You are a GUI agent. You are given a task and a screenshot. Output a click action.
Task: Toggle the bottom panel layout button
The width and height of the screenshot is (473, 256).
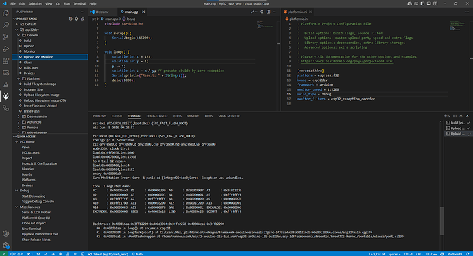point(428,3)
